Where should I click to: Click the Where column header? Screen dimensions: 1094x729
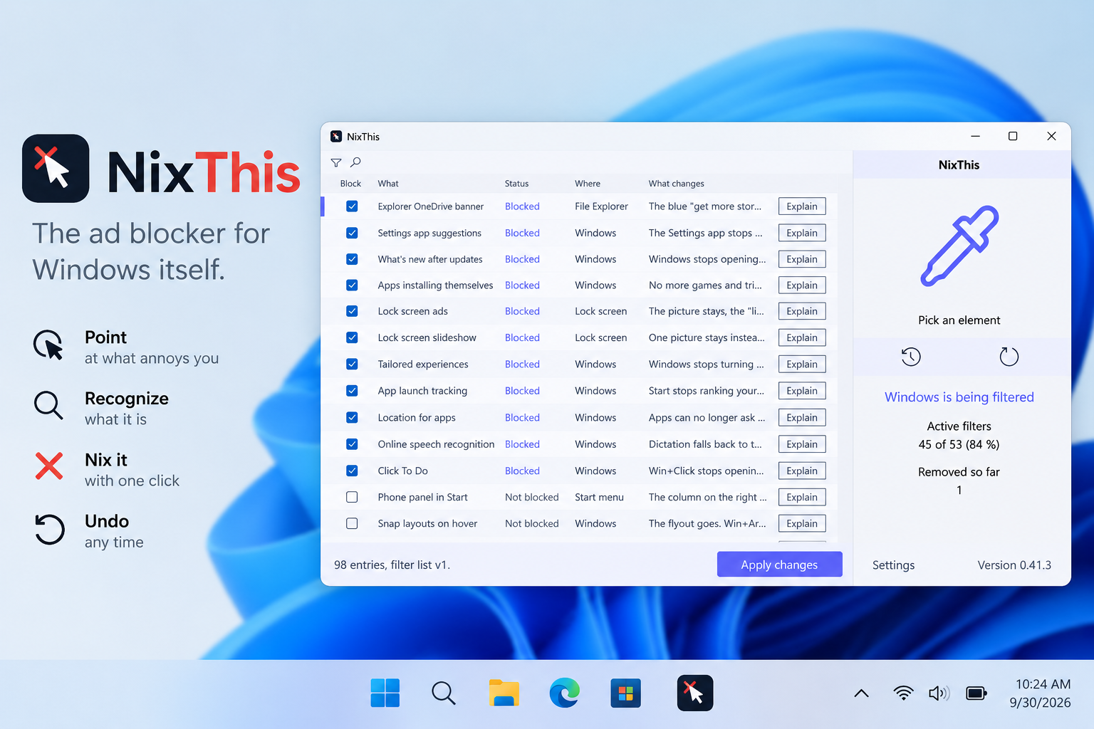[x=588, y=184]
